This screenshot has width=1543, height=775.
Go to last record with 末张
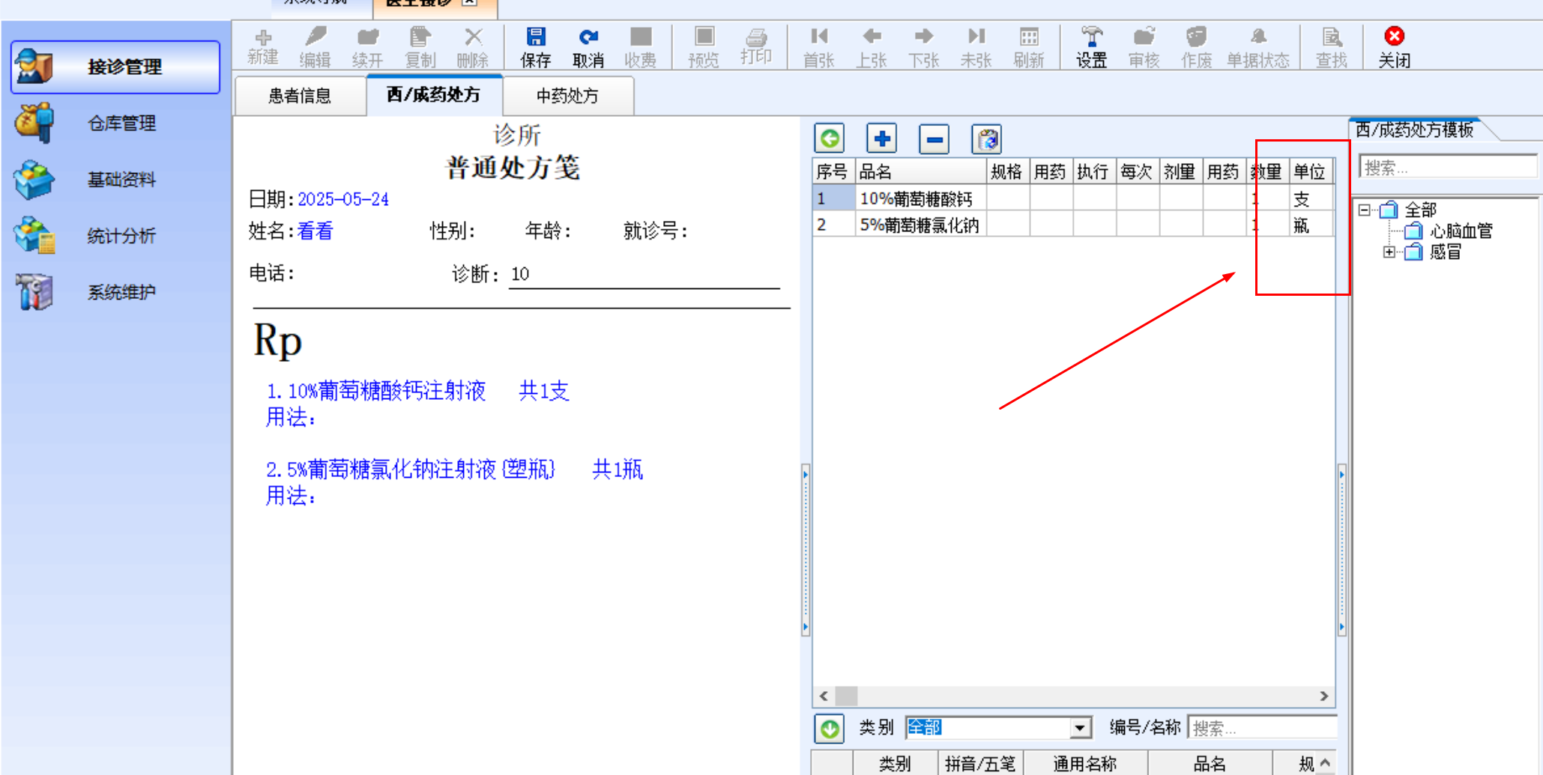point(976,48)
